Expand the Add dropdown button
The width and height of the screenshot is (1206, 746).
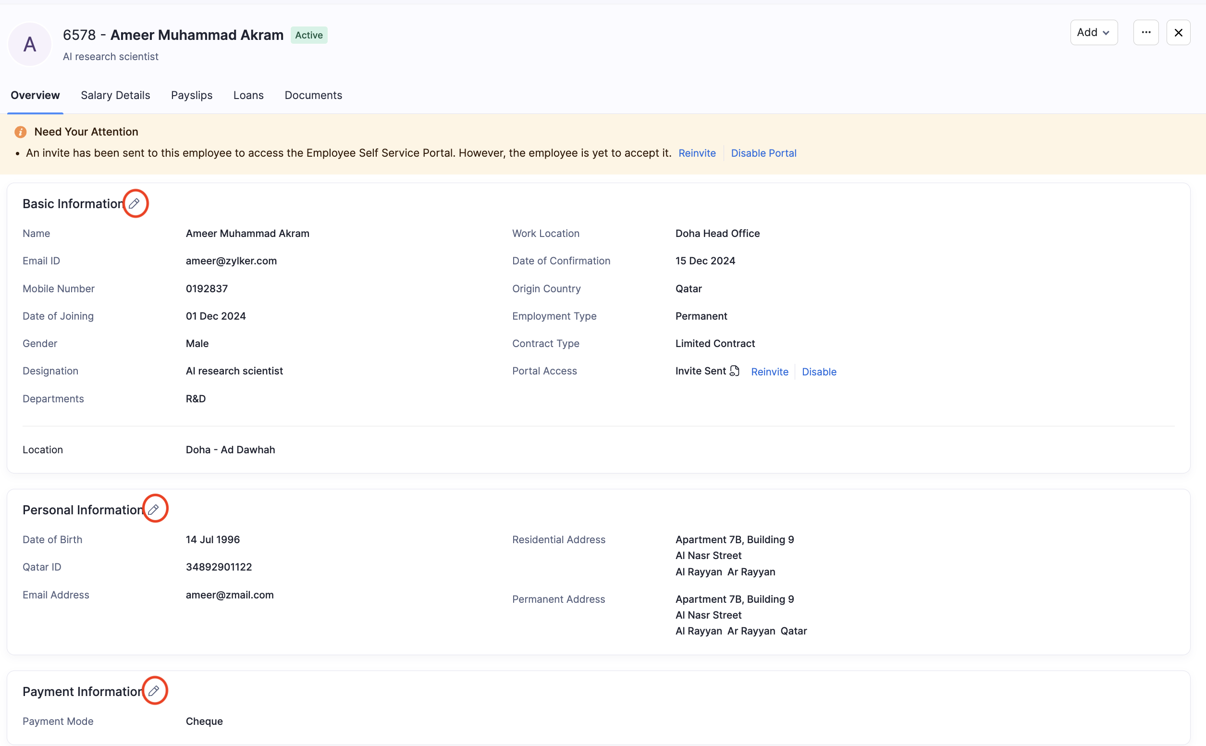(1093, 33)
